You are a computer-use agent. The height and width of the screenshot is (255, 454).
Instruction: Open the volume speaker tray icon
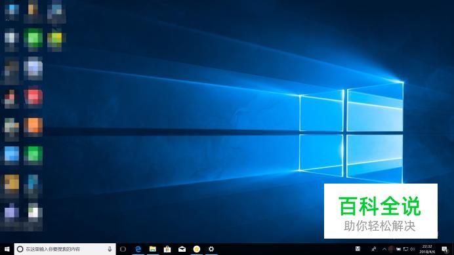click(x=412, y=249)
